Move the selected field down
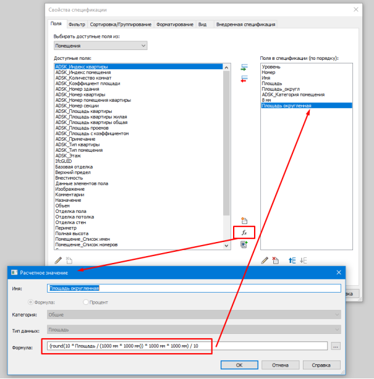 [x=303, y=260]
